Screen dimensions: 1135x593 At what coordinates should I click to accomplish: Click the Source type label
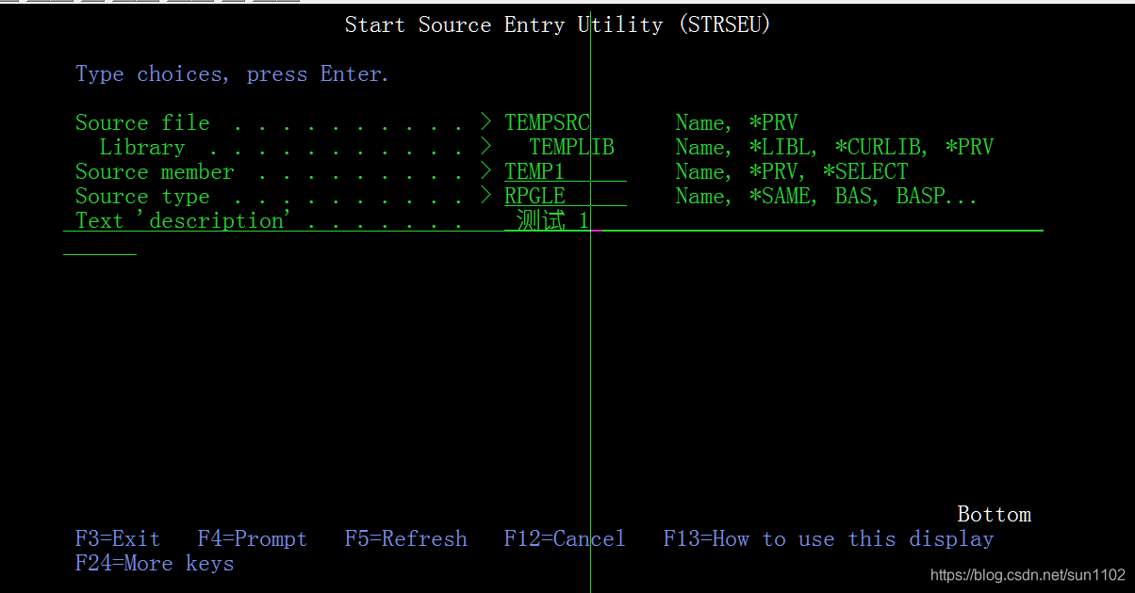[x=142, y=197]
